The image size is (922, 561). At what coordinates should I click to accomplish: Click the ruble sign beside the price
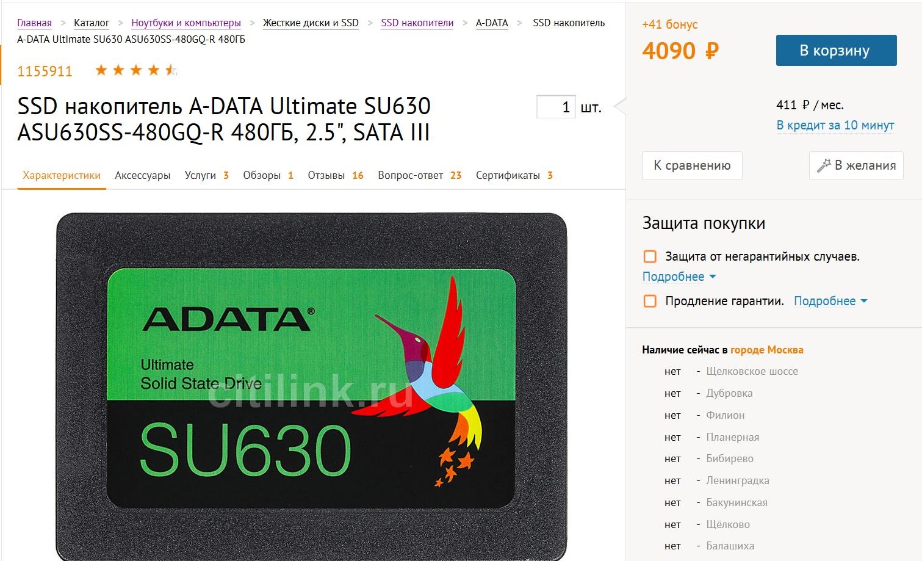[711, 51]
